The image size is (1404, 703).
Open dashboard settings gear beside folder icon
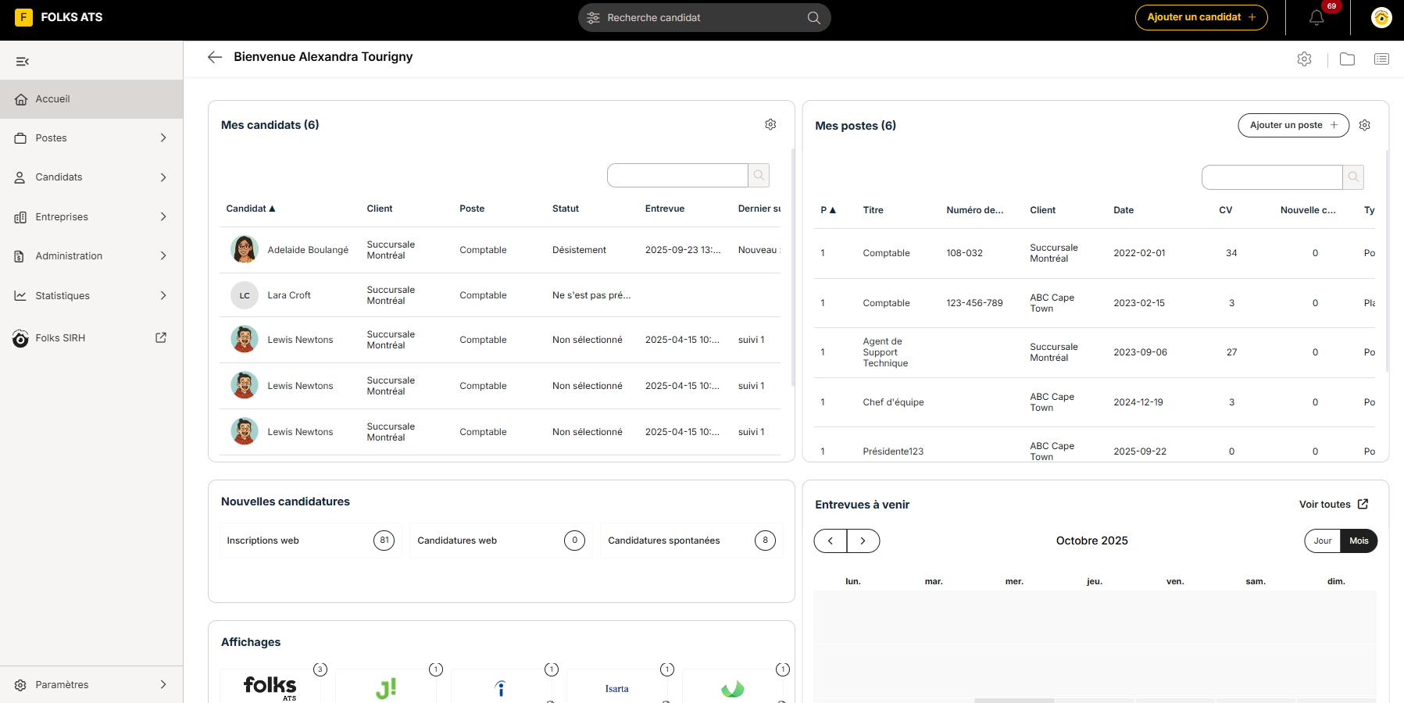pyautogui.click(x=1304, y=59)
